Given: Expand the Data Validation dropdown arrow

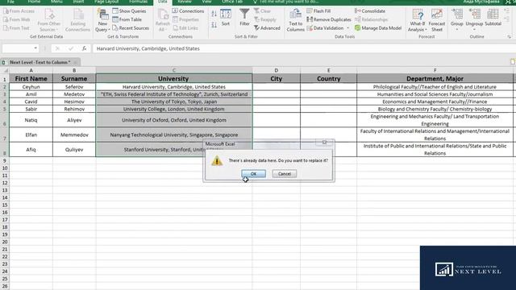Looking at the screenshot, I should click(x=348, y=28).
